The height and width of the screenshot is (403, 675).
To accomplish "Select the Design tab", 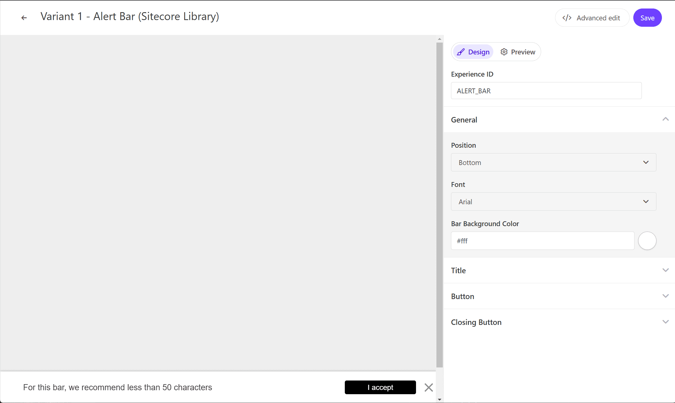I will pyautogui.click(x=474, y=52).
